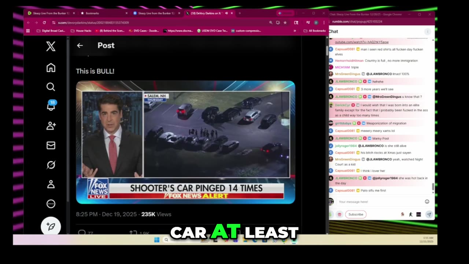Click username MICH1AM in chat
The width and height of the screenshot is (469, 264).
342,67
